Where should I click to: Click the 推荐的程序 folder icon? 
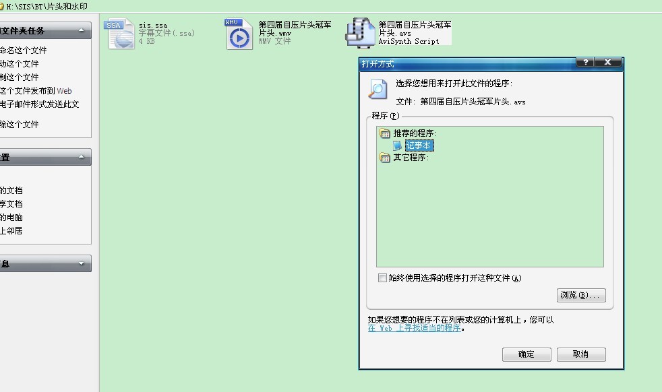385,133
